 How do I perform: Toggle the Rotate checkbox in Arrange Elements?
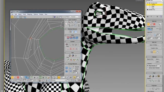click(x=74, y=69)
